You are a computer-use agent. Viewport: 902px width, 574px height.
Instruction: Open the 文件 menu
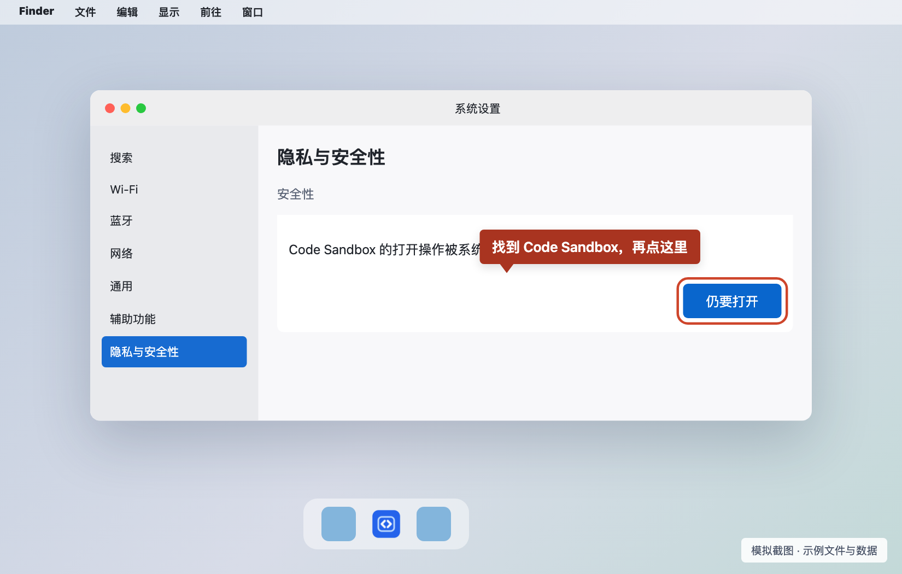pyautogui.click(x=85, y=11)
